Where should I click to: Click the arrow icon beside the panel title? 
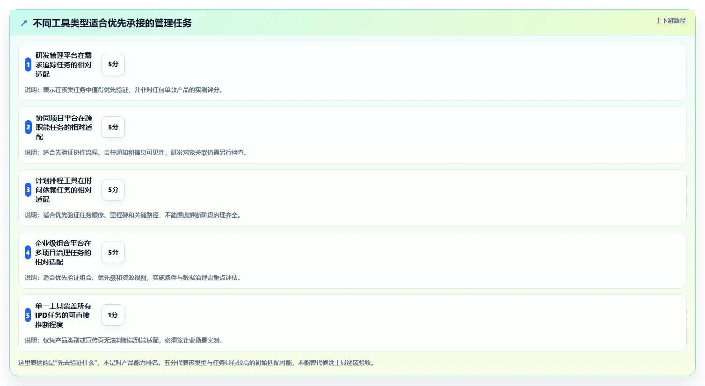(24, 23)
